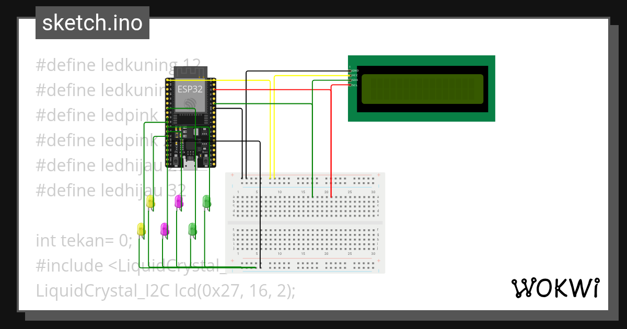Click the GND pin label on the LCD
This screenshot has width=627, height=329.
click(355, 70)
